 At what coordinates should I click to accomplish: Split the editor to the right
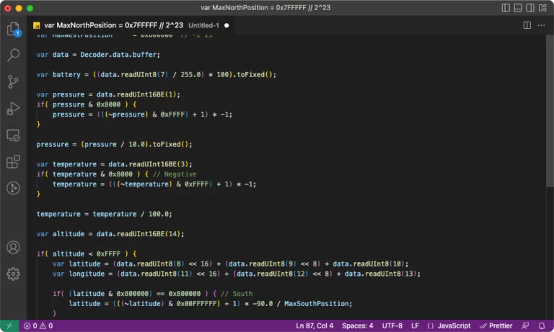click(527, 24)
